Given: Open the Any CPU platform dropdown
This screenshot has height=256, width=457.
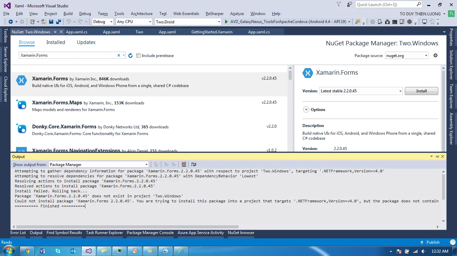Looking at the screenshot, I should [134, 22].
